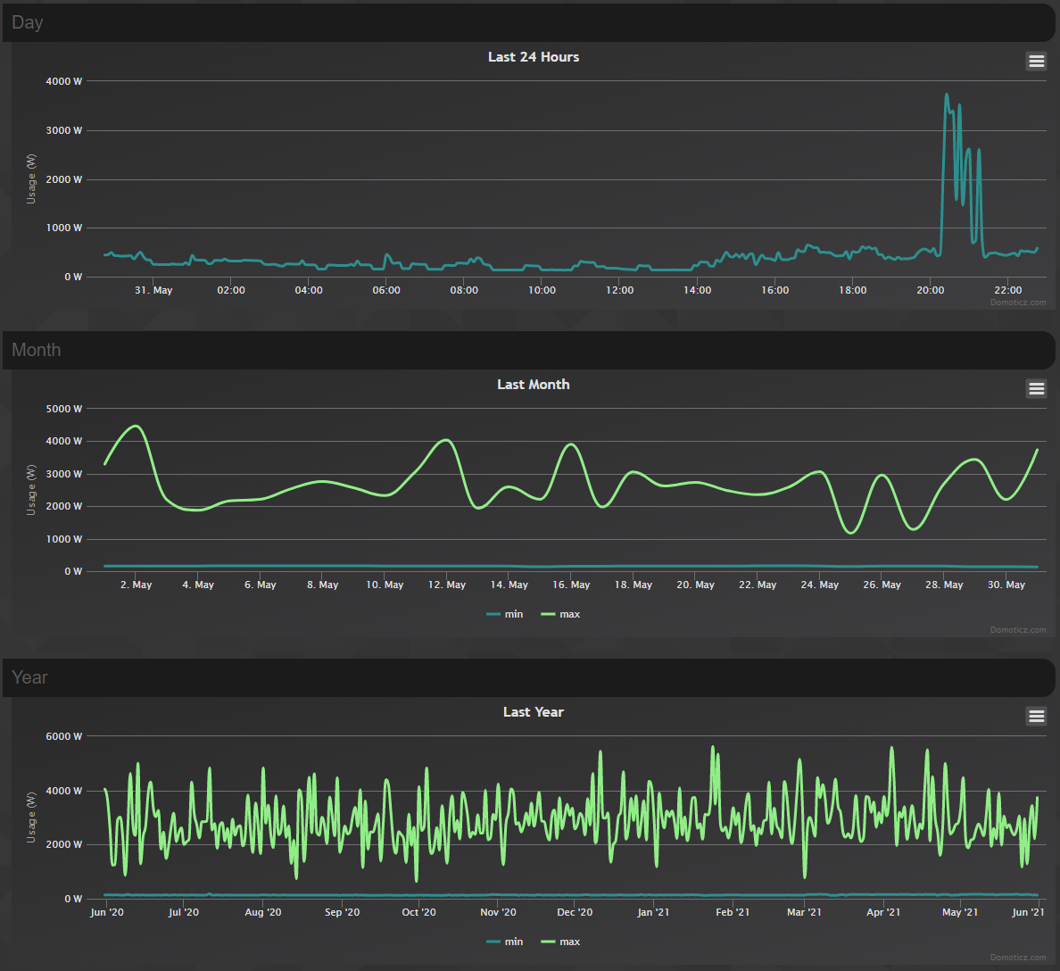This screenshot has width=1060, height=971.
Task: Open Domoticz.com link under Last Month chart
Action: pyautogui.click(x=1018, y=629)
